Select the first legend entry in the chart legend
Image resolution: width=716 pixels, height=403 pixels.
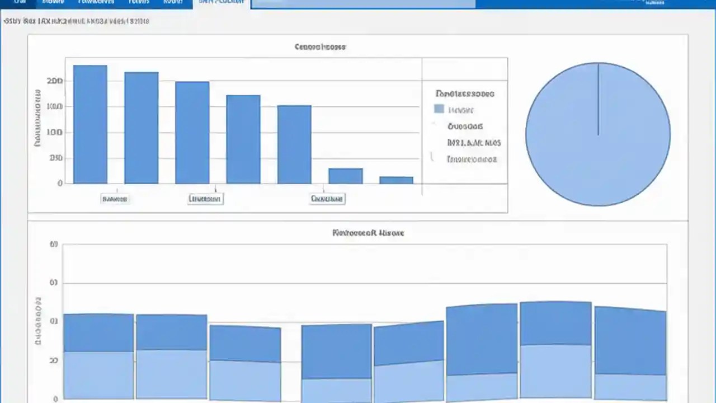click(461, 110)
